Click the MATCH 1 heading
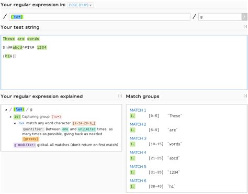 tap(138, 110)
